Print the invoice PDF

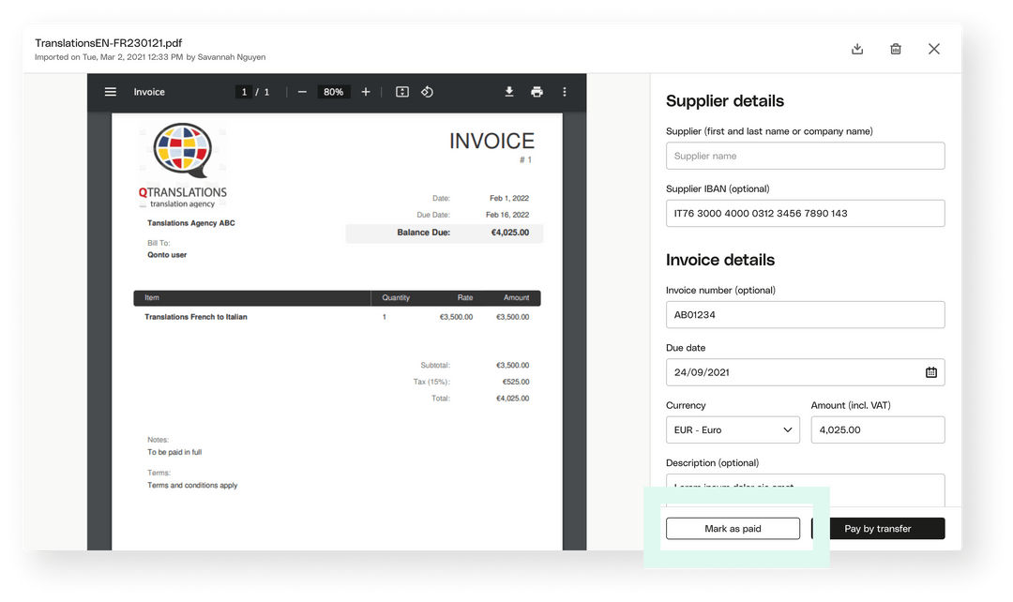point(537,92)
